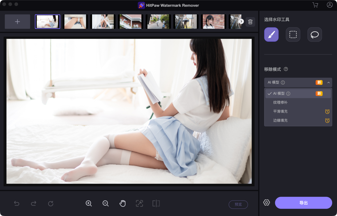Select the brush watermark tool
Screen dimensions: 337x216
tap(271, 34)
